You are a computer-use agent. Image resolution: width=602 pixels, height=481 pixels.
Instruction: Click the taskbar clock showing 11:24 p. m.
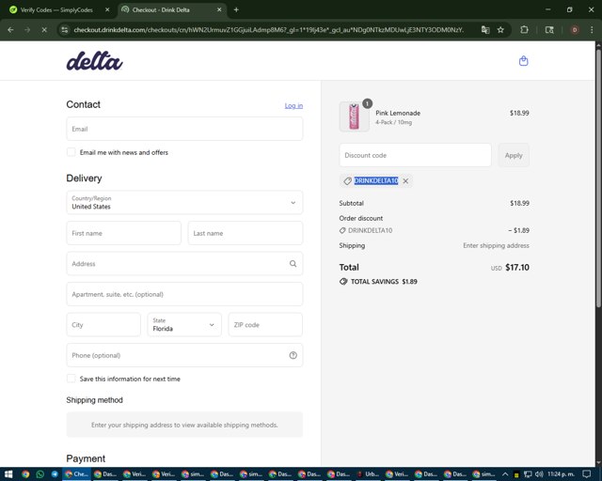click(x=561, y=474)
